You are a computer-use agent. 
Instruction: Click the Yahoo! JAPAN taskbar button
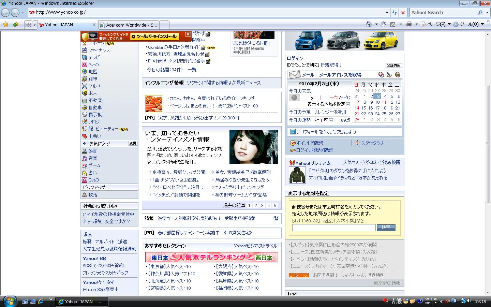(82, 302)
